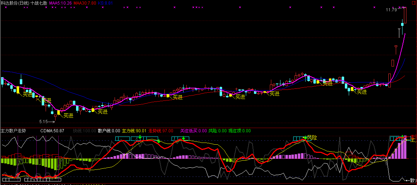The width and height of the screenshot is (417, 185).
Task: Select the MAA30:7.80 legend label
Action: coord(85,3)
